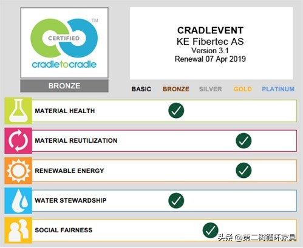Click the Renewable Energy sun icon
The height and width of the screenshot is (248, 303).
click(x=18, y=171)
